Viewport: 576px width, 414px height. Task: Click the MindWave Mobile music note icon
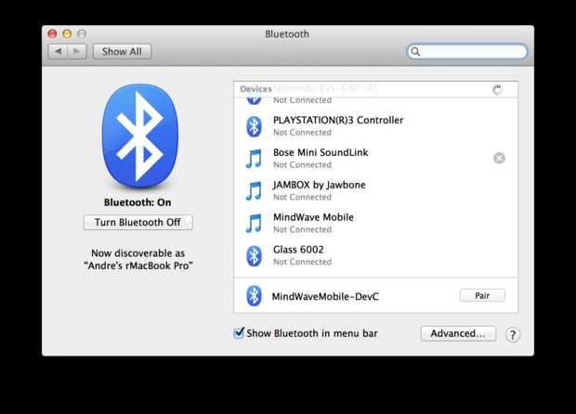tap(254, 223)
